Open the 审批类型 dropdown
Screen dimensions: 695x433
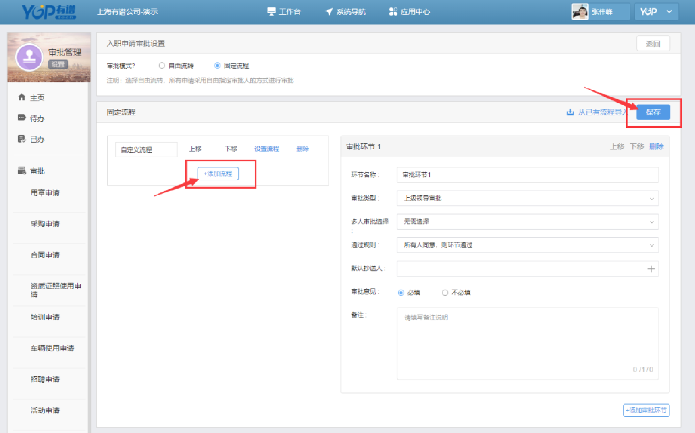coord(527,198)
